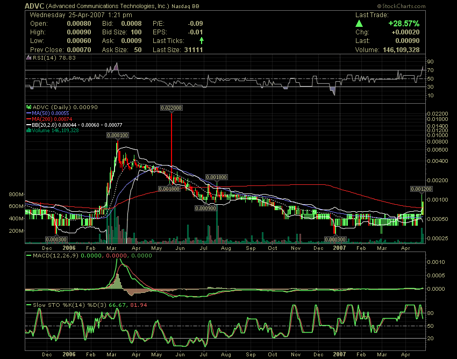Click the Jul label on price chart axis
The height and width of the screenshot is (359, 457).
[x=203, y=248]
